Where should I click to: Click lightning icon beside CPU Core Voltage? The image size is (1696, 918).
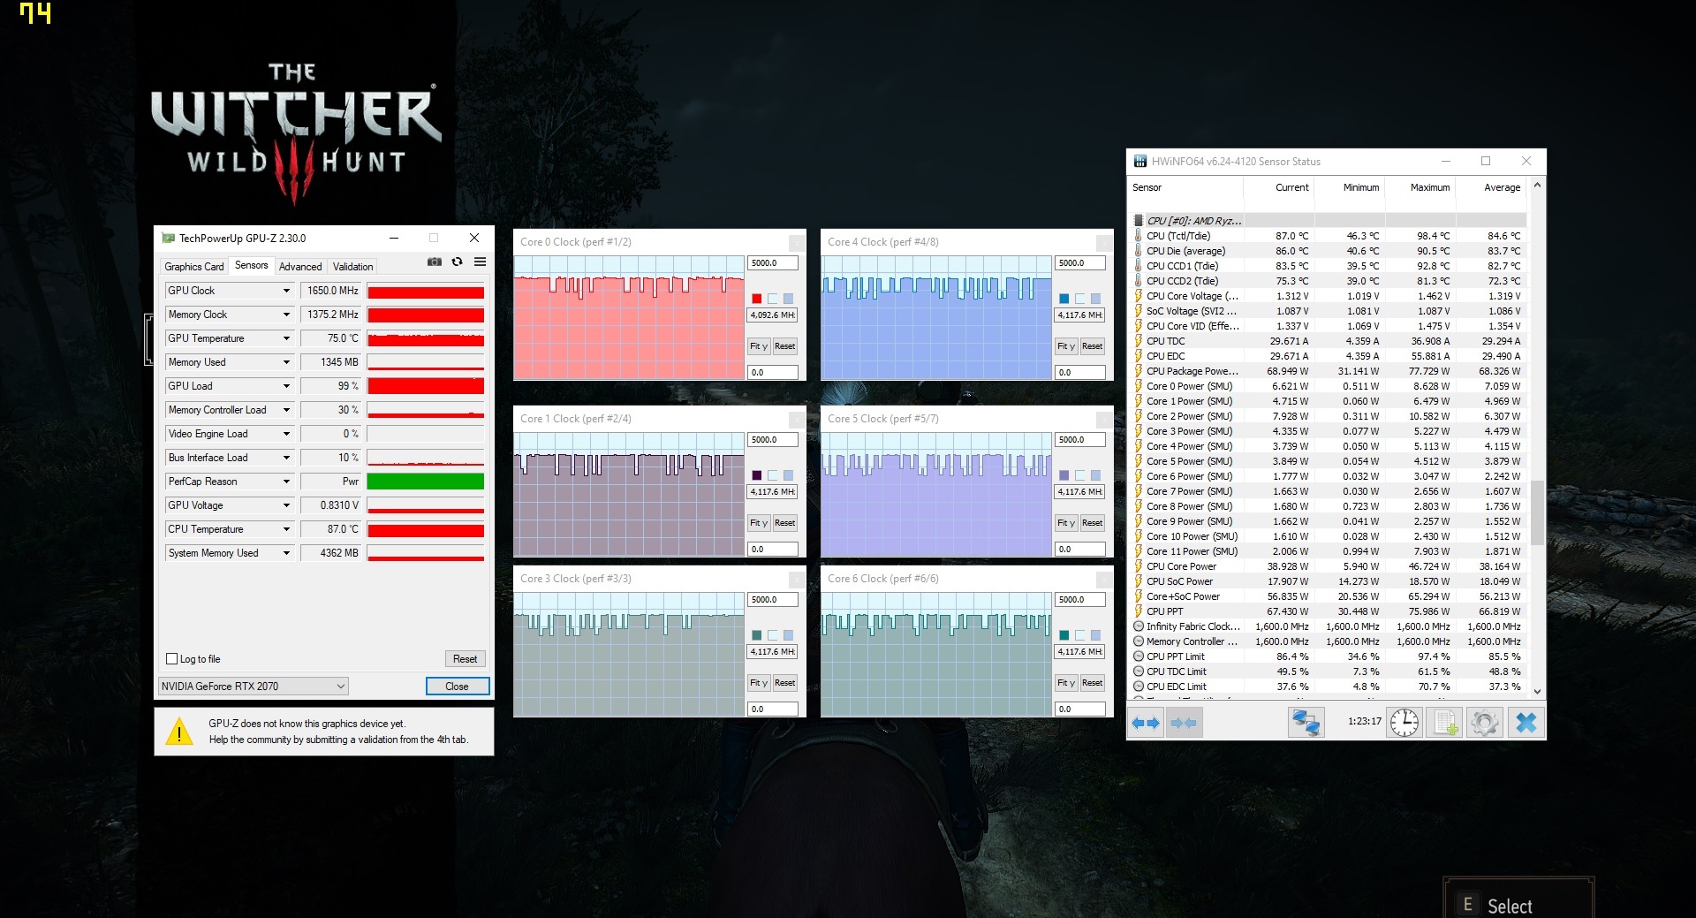tap(1138, 296)
